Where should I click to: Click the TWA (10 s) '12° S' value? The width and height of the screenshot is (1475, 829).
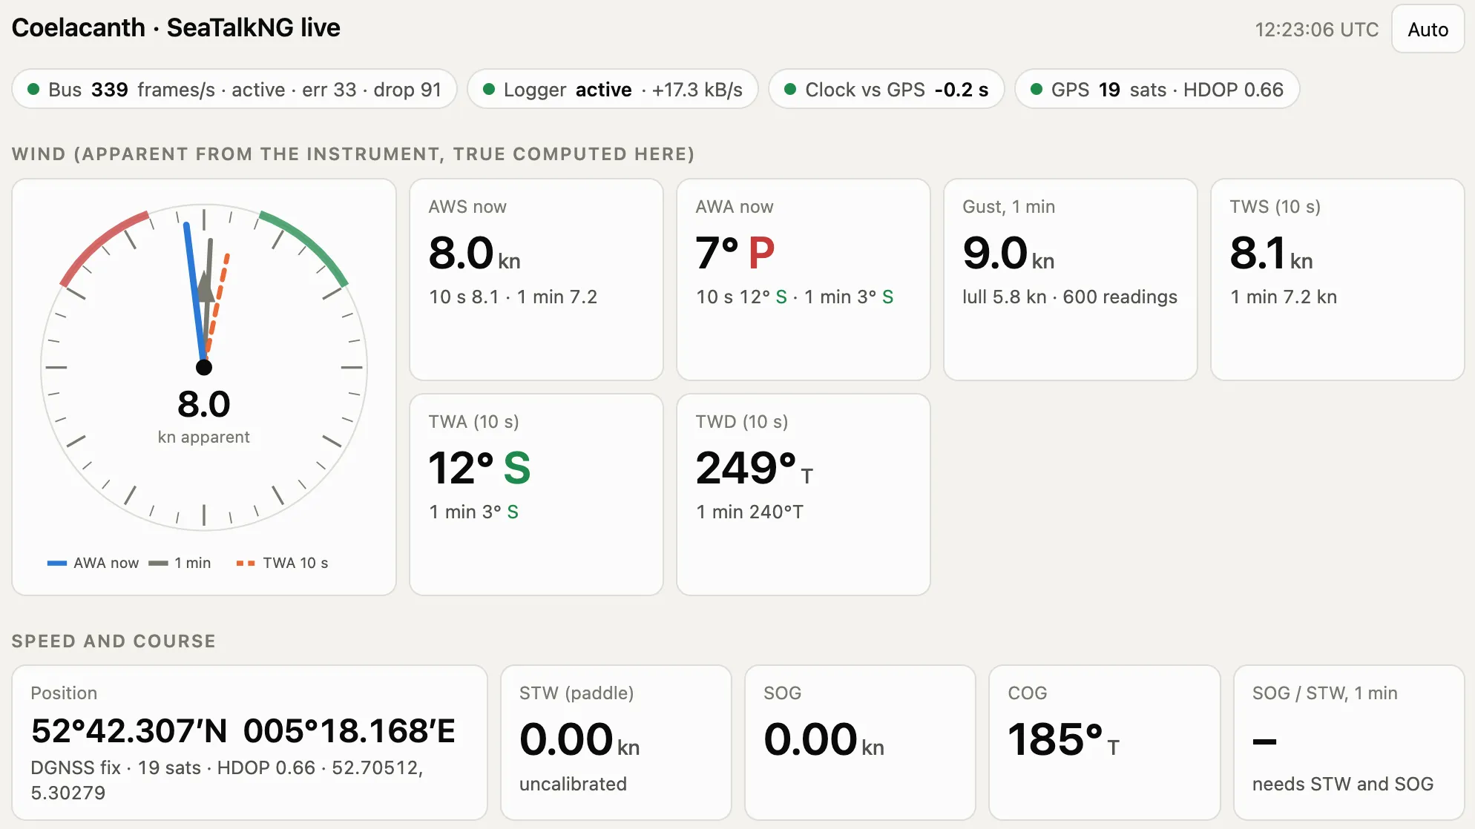(x=480, y=469)
